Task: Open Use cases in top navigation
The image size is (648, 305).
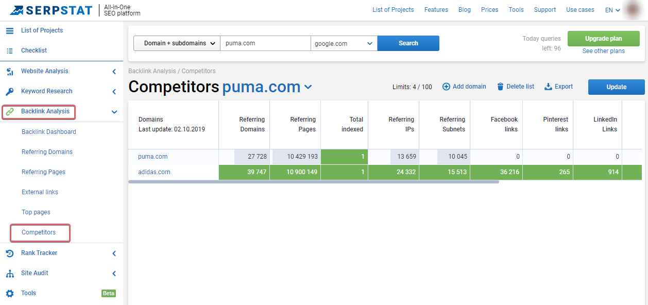Action: click(x=580, y=10)
